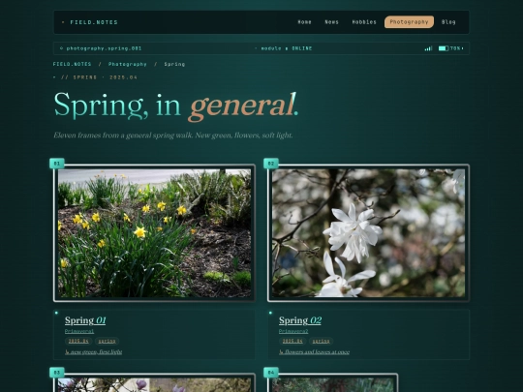523x392 pixels.
Task: Click the 2025.04 tag under Spring 02
Action: (292, 341)
